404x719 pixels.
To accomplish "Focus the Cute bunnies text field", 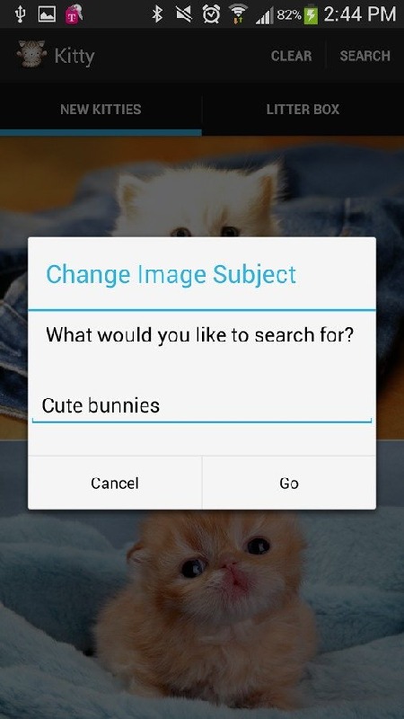I will point(201,406).
